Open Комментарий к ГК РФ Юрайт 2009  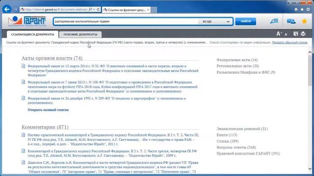point(112,153)
